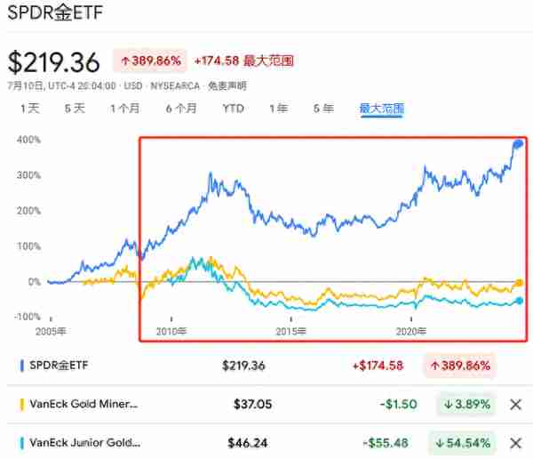533x459 pixels.
Task: Click the 2010年 axis label
Action: click(x=171, y=331)
